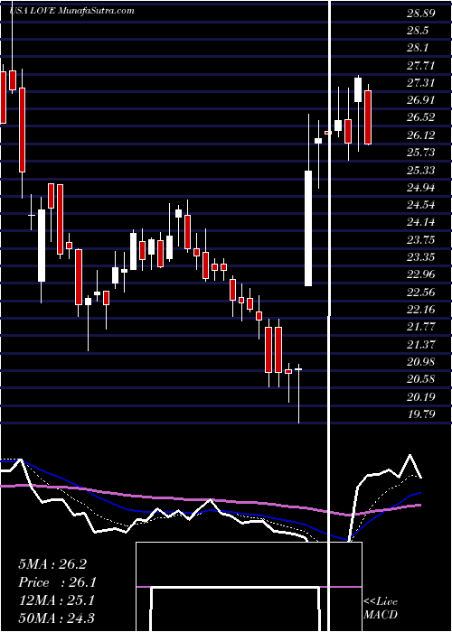Click the 26.12 price axis label

coord(421,135)
